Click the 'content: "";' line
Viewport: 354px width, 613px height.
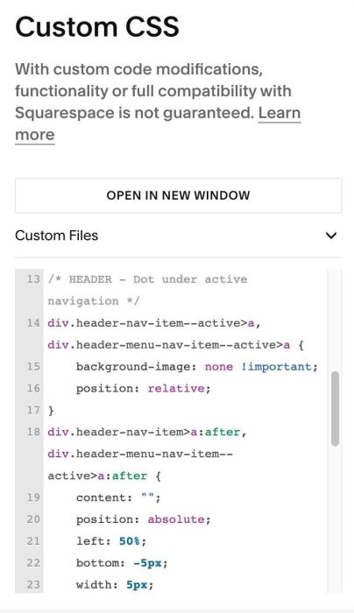pos(118,497)
